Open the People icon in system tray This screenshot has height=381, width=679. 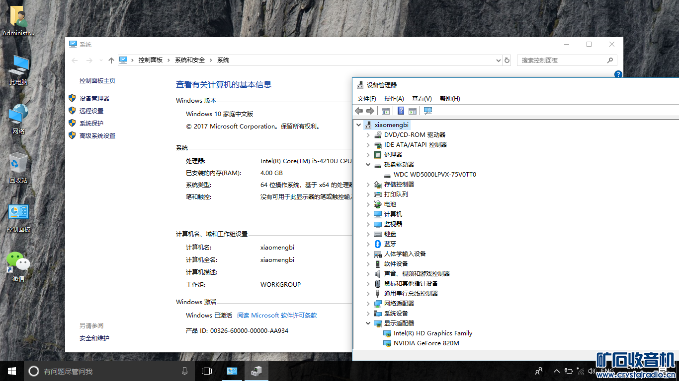539,371
